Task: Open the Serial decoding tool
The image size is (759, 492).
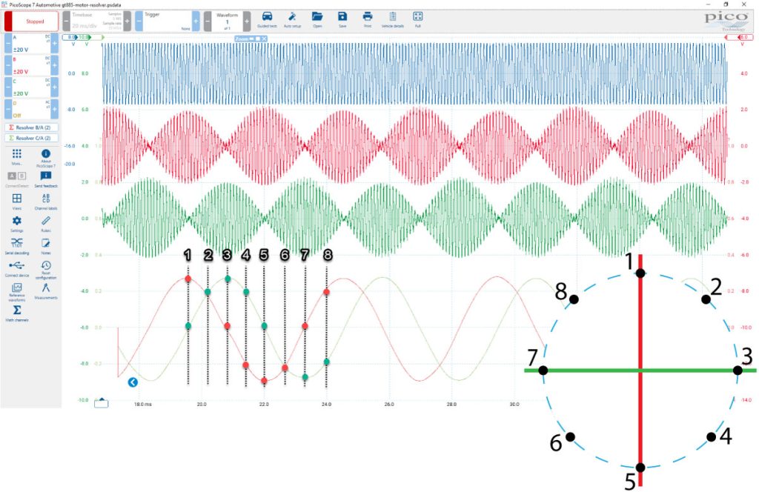Action: (x=17, y=246)
